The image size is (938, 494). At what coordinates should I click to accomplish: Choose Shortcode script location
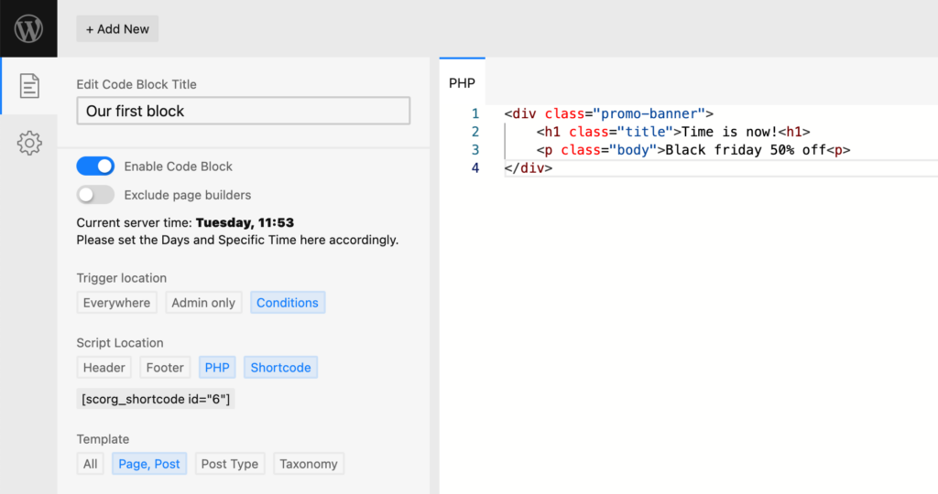pos(280,368)
